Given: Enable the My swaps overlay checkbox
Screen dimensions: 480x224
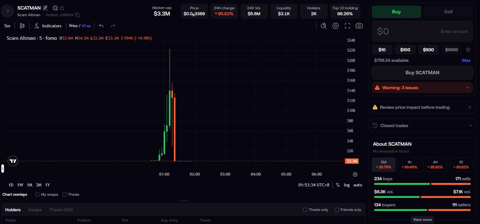Looking at the screenshot, I should point(37,194).
